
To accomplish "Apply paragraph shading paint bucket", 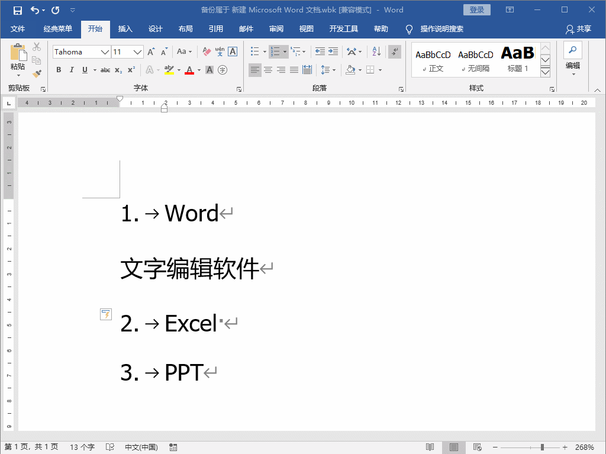I will pyautogui.click(x=350, y=70).
